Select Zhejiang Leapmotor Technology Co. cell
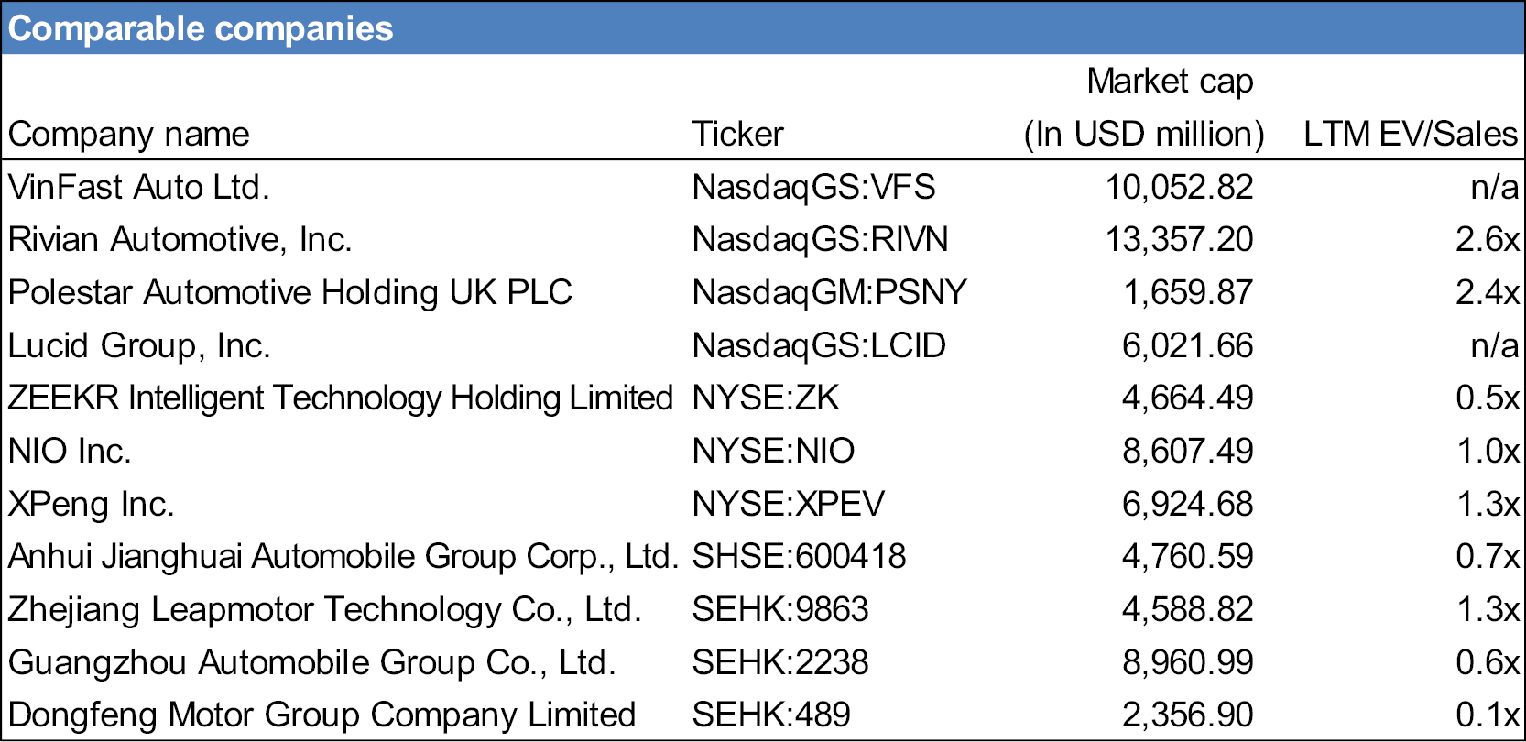The width and height of the screenshot is (1526, 742). coord(325,609)
